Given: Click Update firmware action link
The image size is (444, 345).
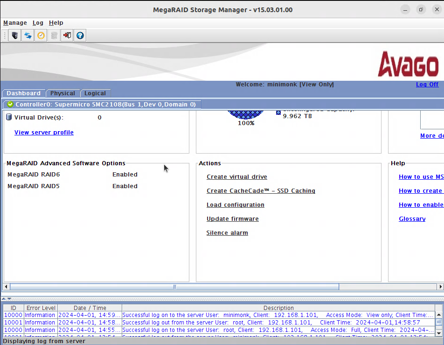Looking at the screenshot, I should [x=232, y=219].
